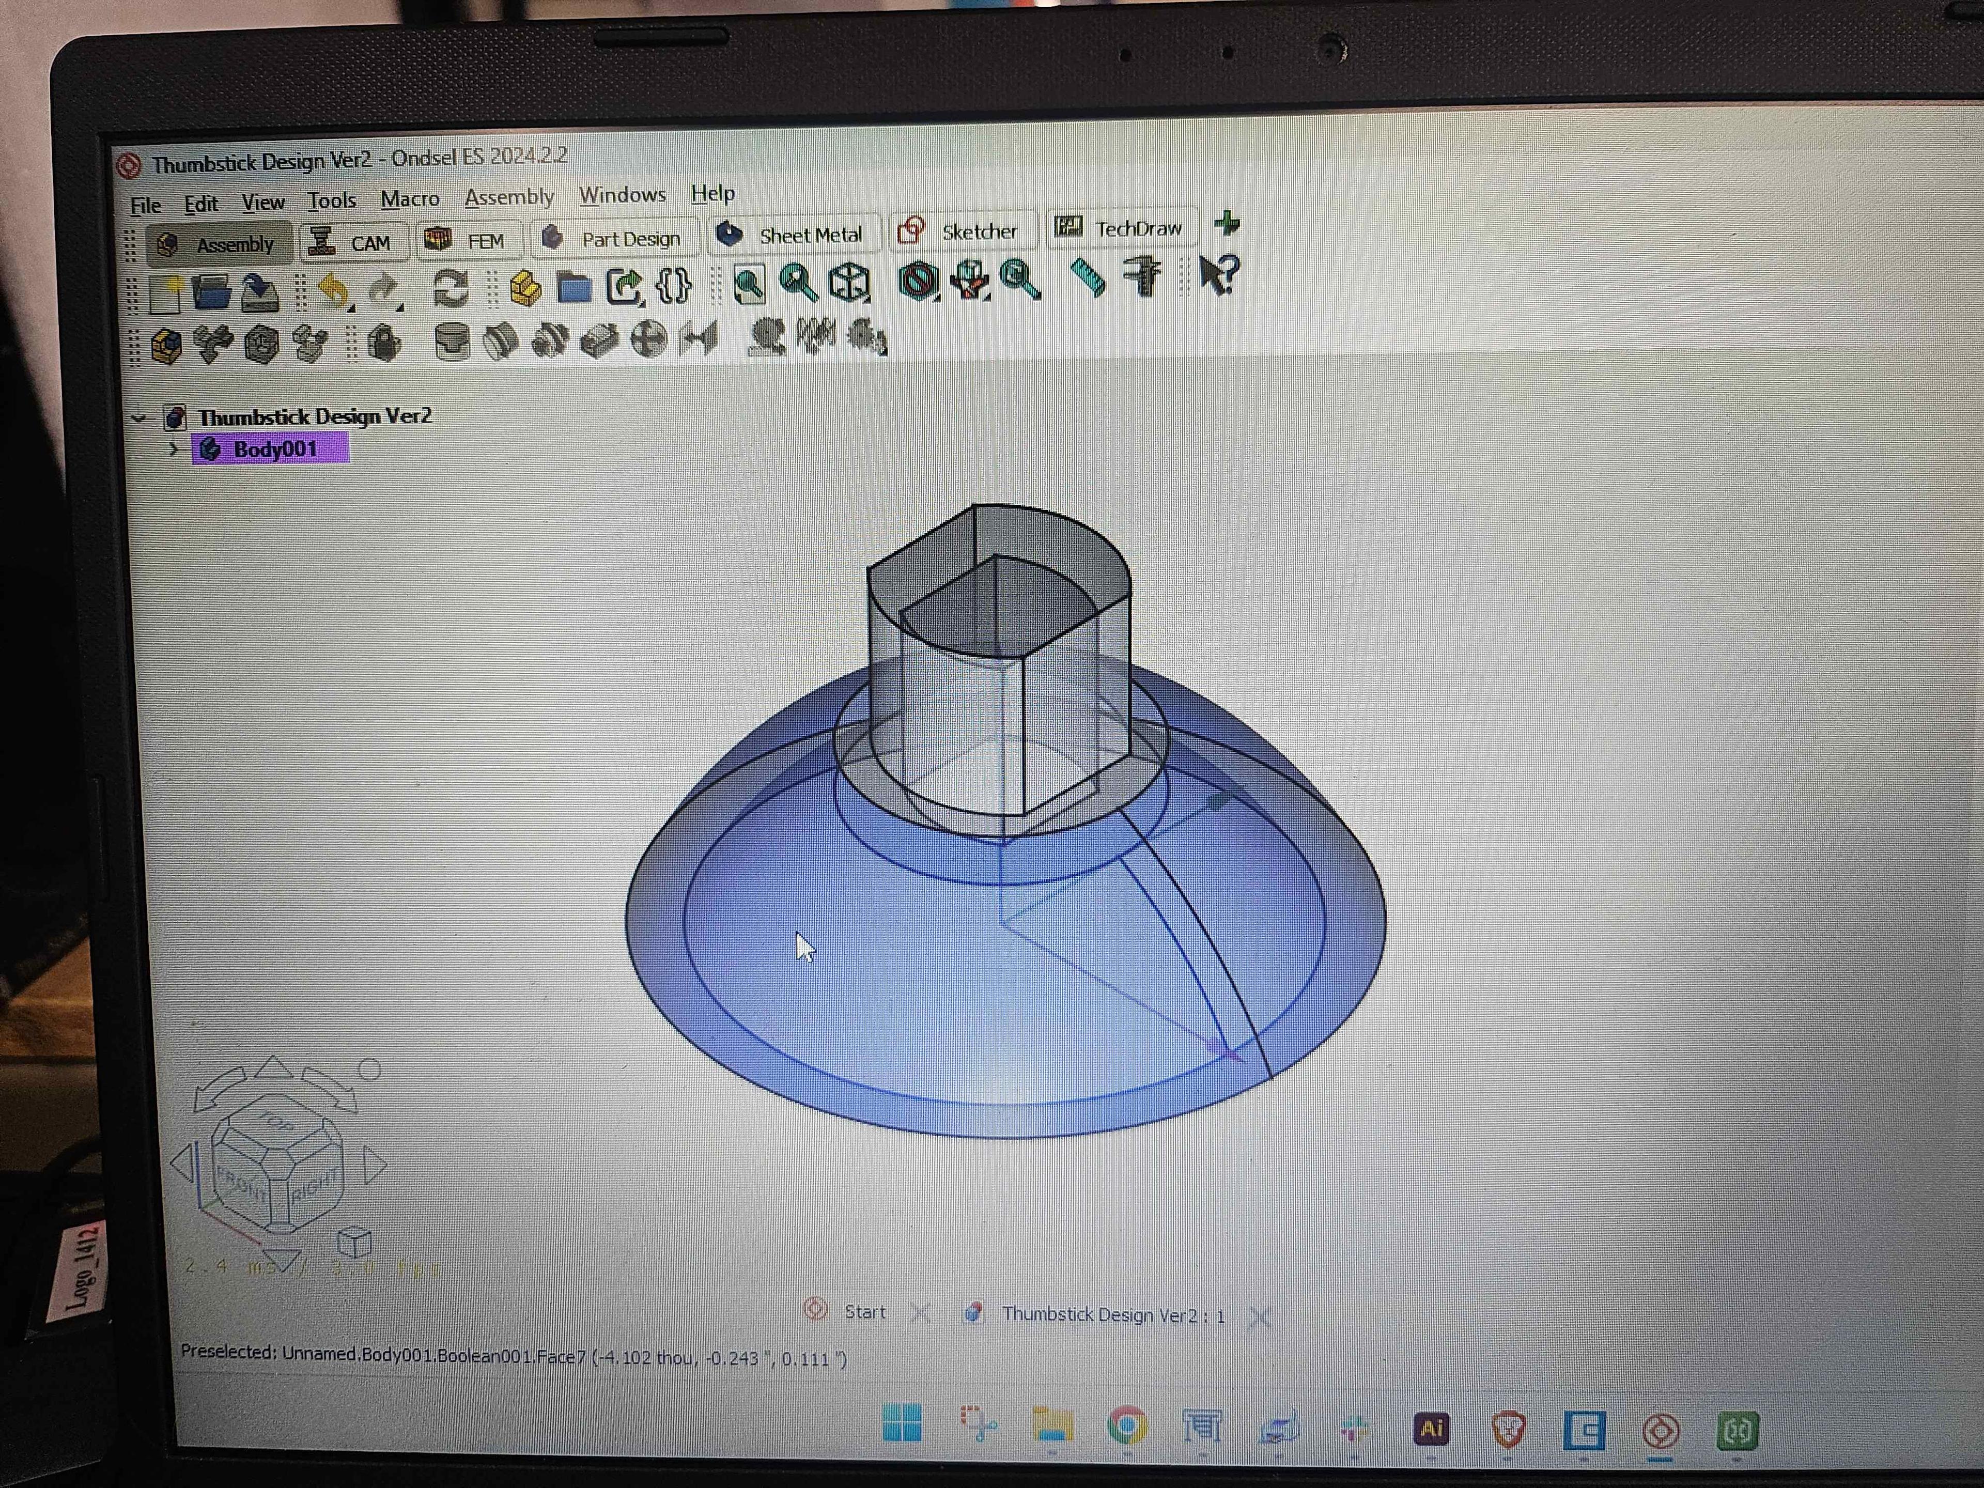This screenshot has height=1488, width=1984.
Task: Switch to the Part Design workbench tab
Action: click(x=614, y=238)
